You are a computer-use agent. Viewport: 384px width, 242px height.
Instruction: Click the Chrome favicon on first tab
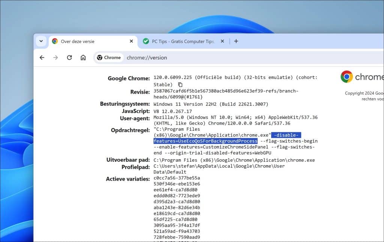55,41
